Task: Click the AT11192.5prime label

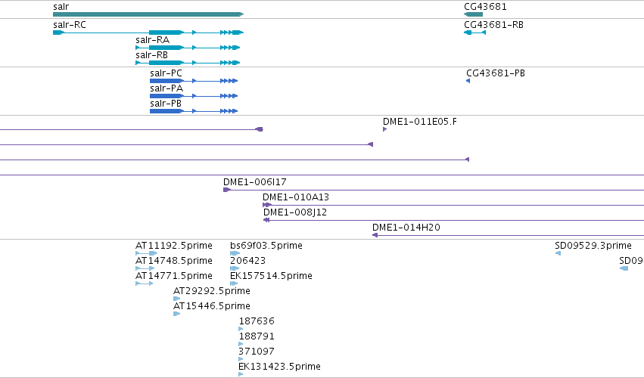Action: (x=174, y=246)
